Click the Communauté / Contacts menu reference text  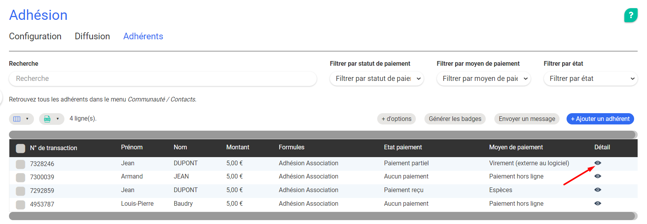162,100
